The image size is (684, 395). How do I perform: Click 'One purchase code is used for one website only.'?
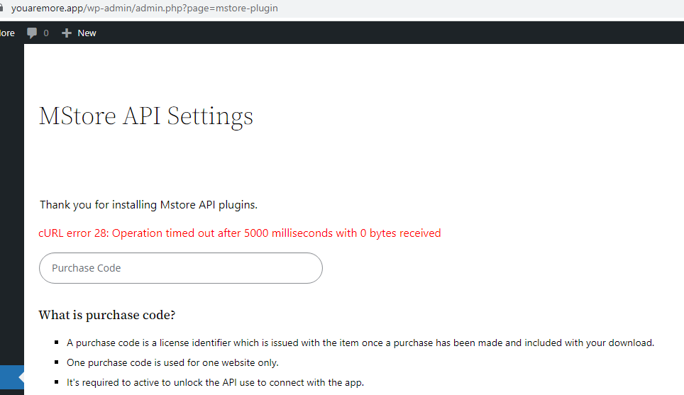pos(172,363)
